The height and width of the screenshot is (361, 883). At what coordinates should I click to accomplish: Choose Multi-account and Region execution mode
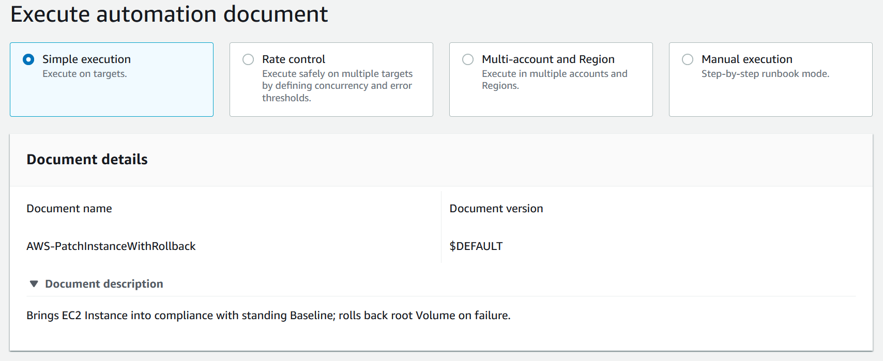point(467,59)
